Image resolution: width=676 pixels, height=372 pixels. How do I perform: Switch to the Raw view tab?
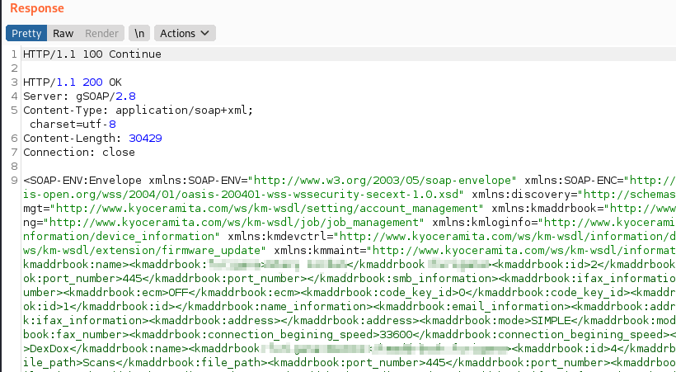63,34
